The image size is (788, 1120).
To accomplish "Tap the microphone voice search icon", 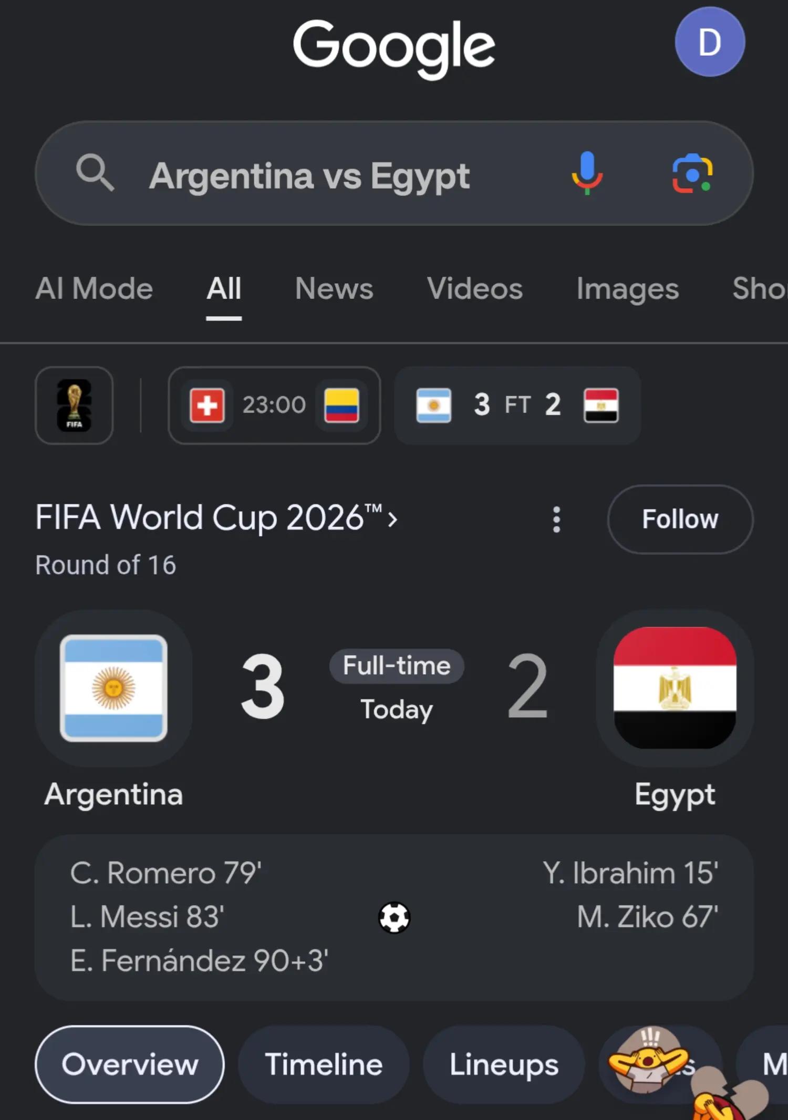I will (x=587, y=173).
